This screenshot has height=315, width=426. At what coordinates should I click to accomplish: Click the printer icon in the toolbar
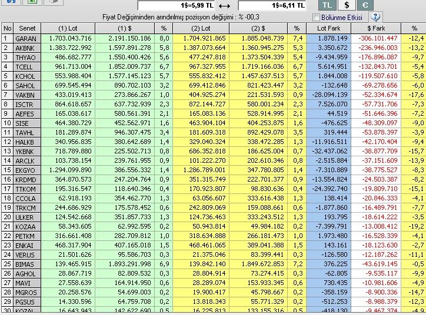[x=54, y=2]
